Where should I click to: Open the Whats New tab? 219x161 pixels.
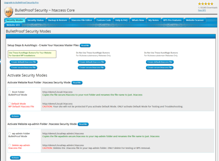(x=138, y=20)
